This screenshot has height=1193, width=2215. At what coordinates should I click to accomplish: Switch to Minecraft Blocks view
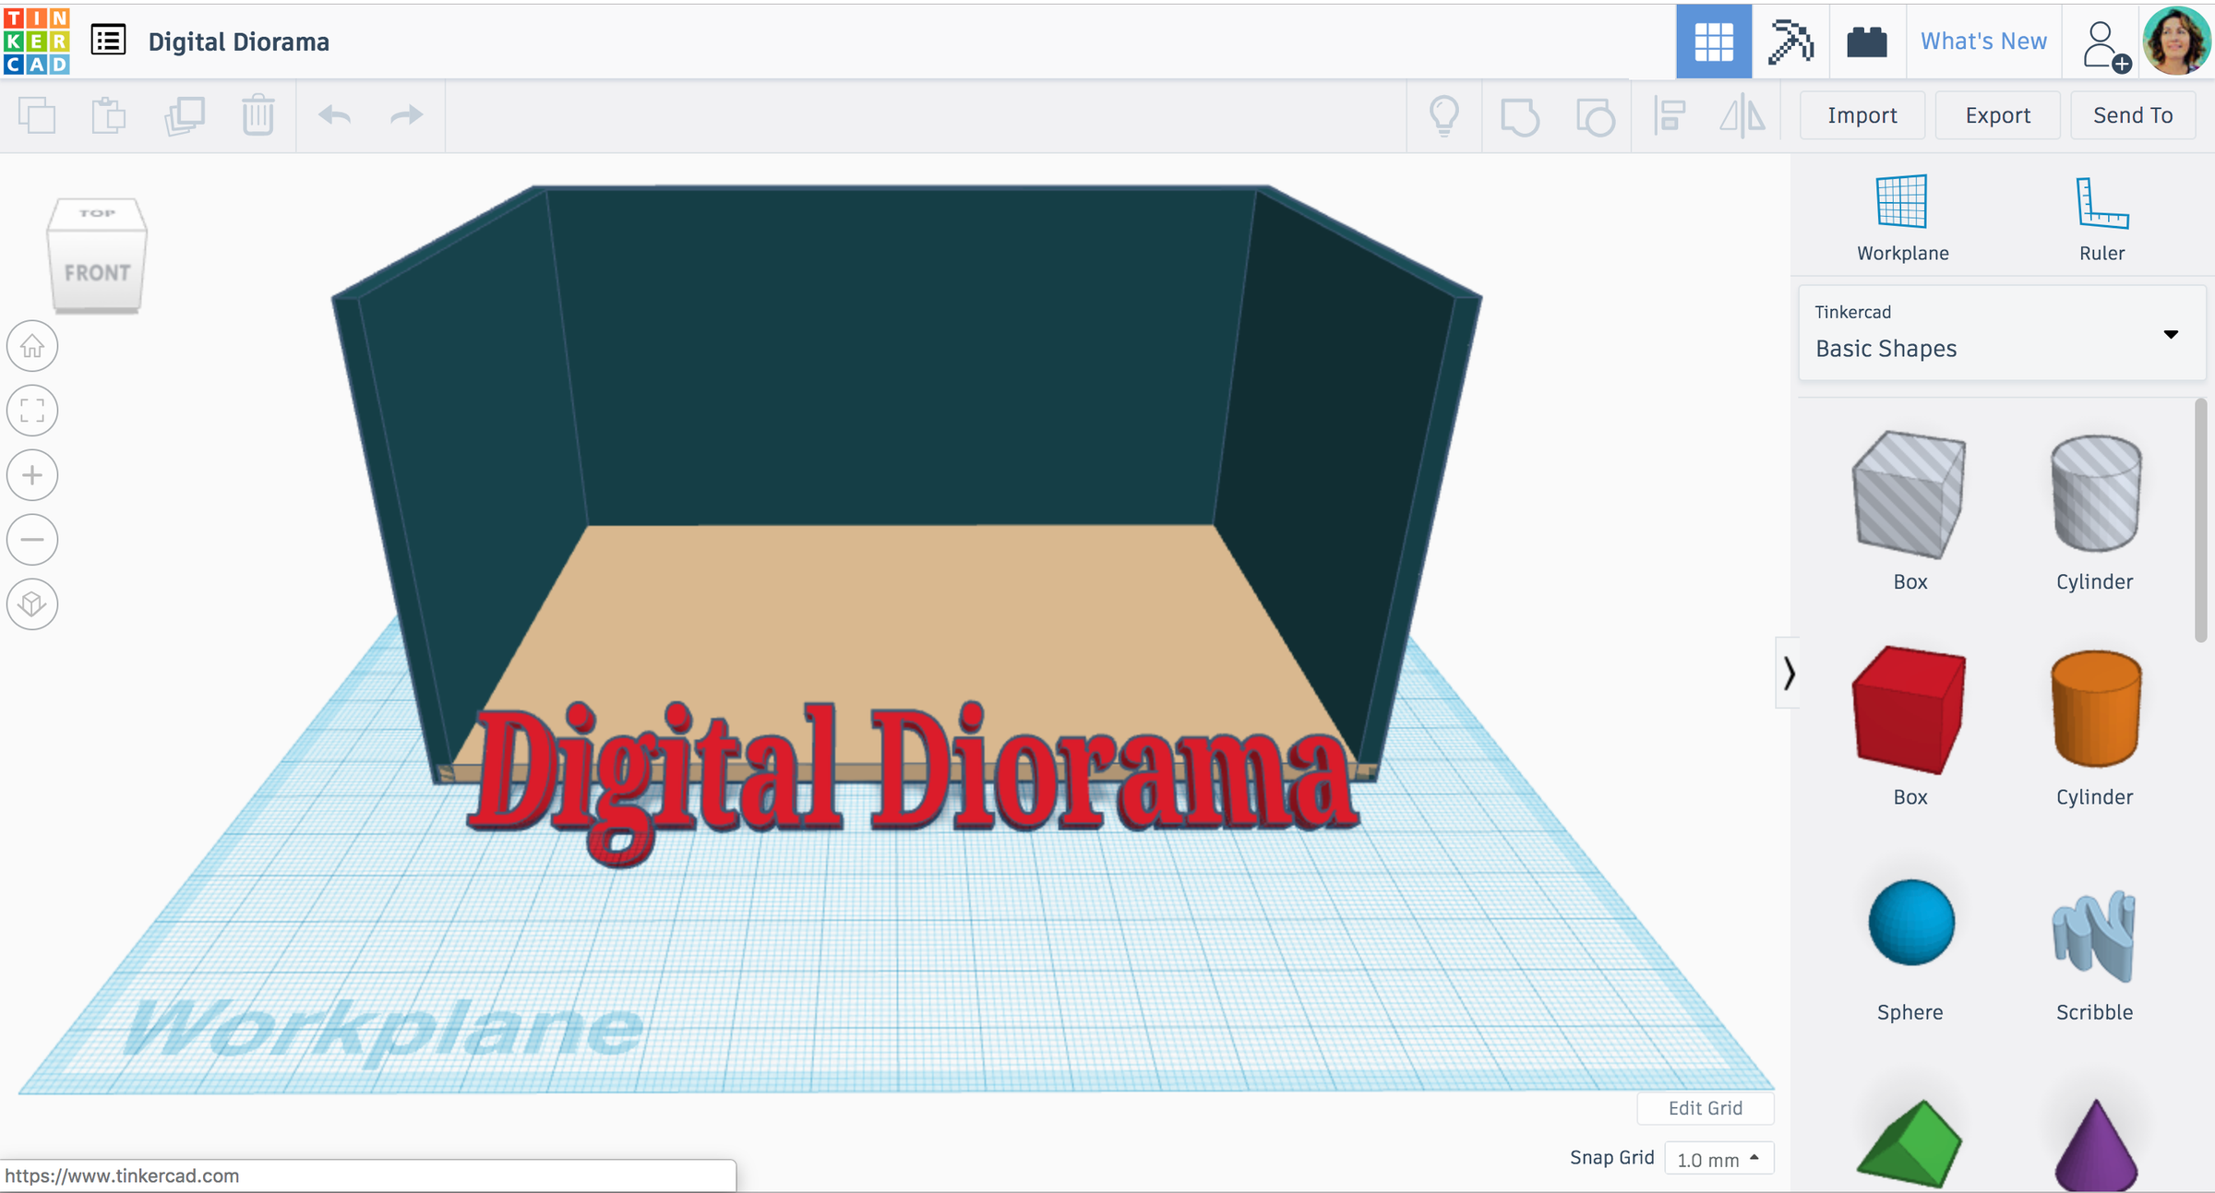click(1790, 41)
